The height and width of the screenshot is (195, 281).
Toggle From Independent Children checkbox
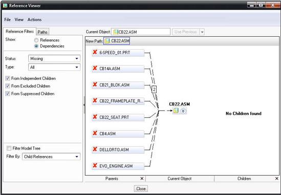pyautogui.click(x=8, y=78)
